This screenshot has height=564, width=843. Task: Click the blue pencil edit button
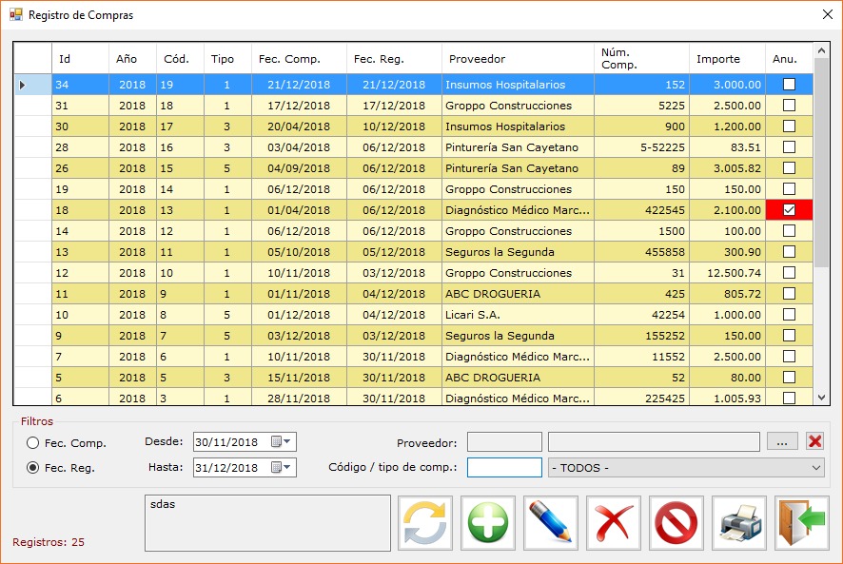pos(551,523)
